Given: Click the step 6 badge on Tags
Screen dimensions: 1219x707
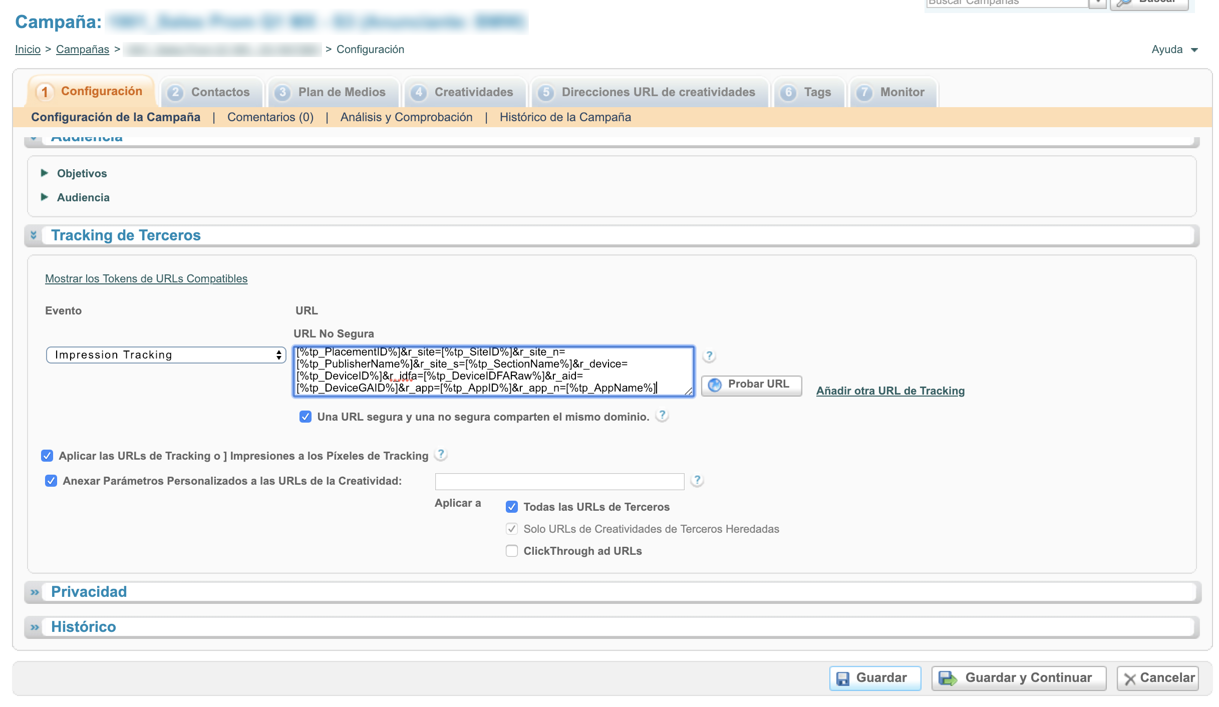Looking at the screenshot, I should click(x=788, y=93).
